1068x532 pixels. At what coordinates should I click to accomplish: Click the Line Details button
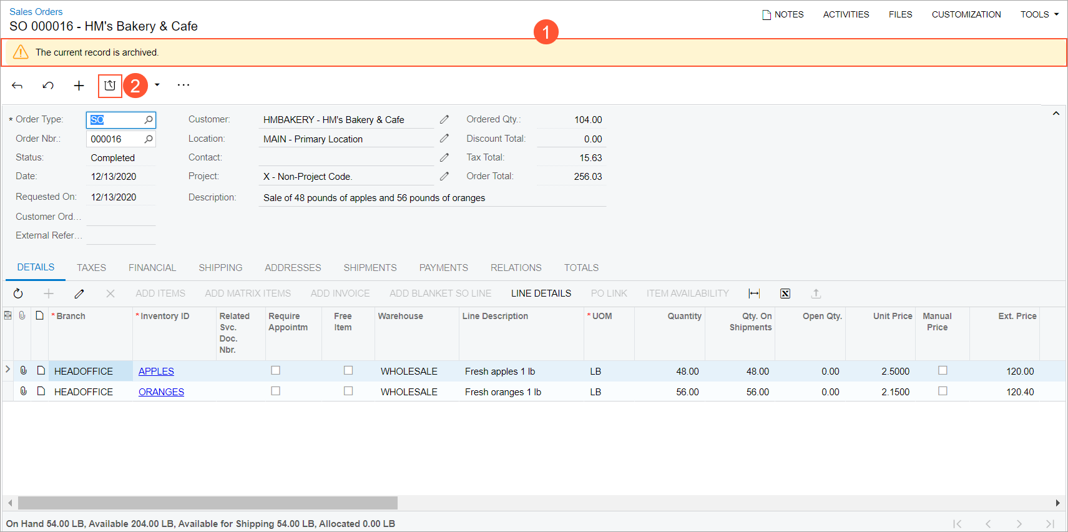[x=541, y=293]
